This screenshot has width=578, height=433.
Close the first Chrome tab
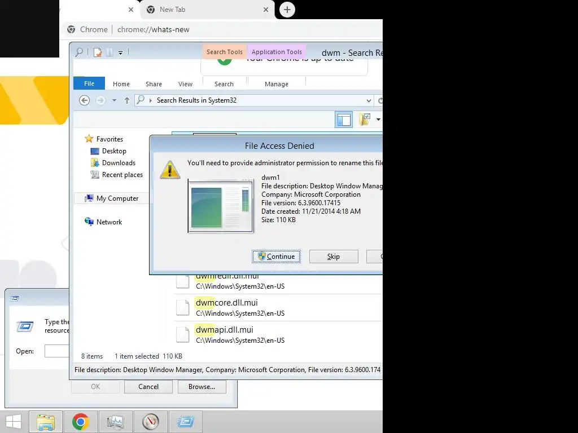(x=131, y=10)
